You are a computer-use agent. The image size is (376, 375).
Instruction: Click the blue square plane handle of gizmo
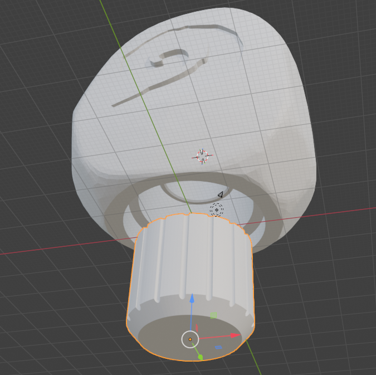coord(218,347)
